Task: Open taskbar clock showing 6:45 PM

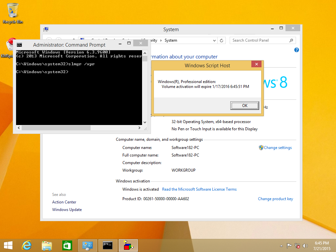Action: tap(322, 246)
